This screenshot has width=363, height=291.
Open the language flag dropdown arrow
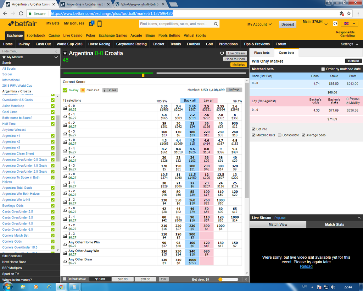click(354, 23)
